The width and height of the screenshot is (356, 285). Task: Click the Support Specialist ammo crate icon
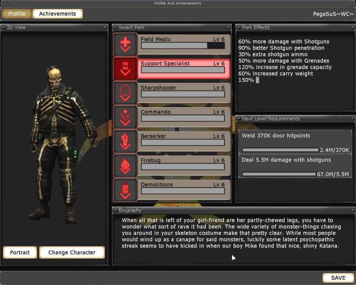coord(125,69)
